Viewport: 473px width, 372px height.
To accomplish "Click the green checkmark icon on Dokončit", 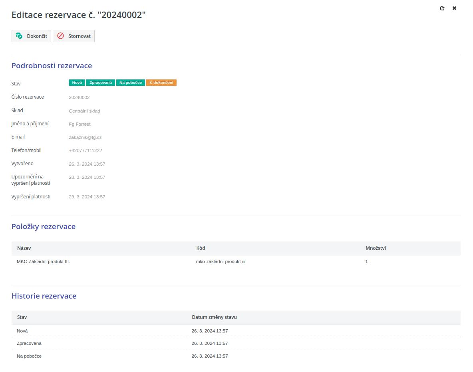I will click(x=19, y=36).
